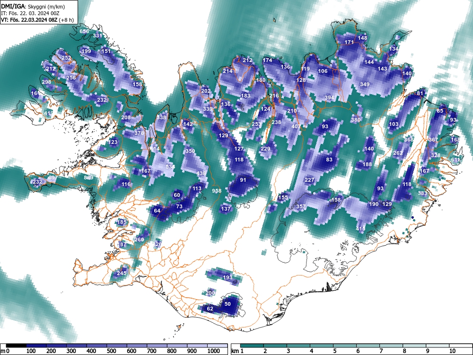Click the visibility value 256 on the map
Viewport: 473px width, 355px height.
71,78
